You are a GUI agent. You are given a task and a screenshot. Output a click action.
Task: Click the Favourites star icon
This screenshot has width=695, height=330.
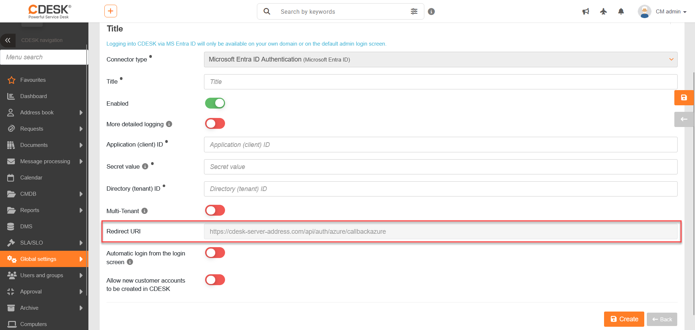[11, 80]
